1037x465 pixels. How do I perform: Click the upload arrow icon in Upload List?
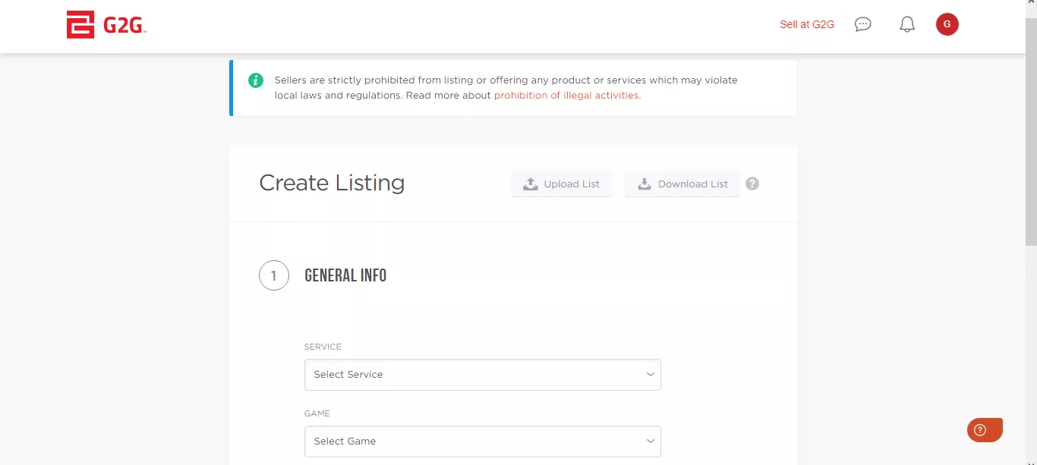531,184
